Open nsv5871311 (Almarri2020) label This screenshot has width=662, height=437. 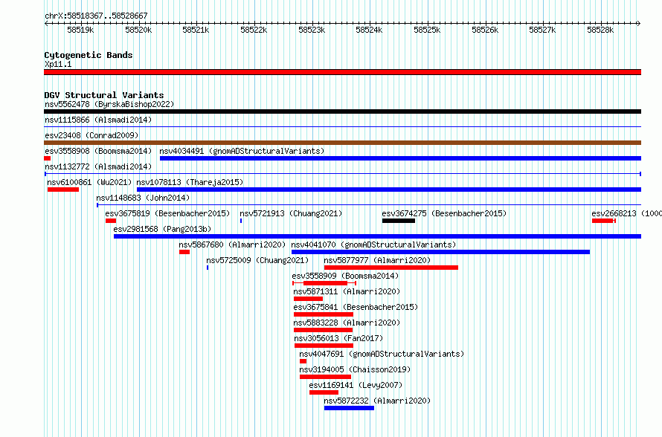coord(347,291)
